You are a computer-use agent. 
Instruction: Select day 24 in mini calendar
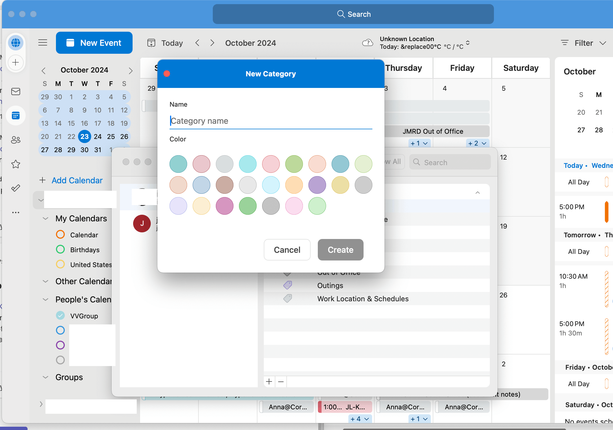98,136
